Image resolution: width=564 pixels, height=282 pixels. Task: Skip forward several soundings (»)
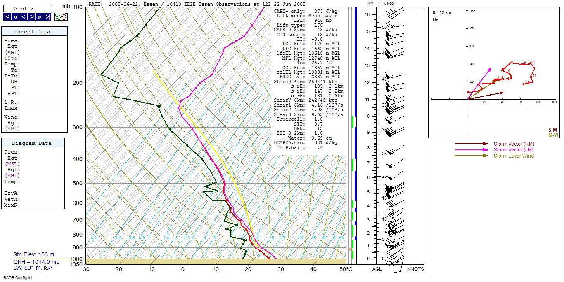click(x=39, y=17)
